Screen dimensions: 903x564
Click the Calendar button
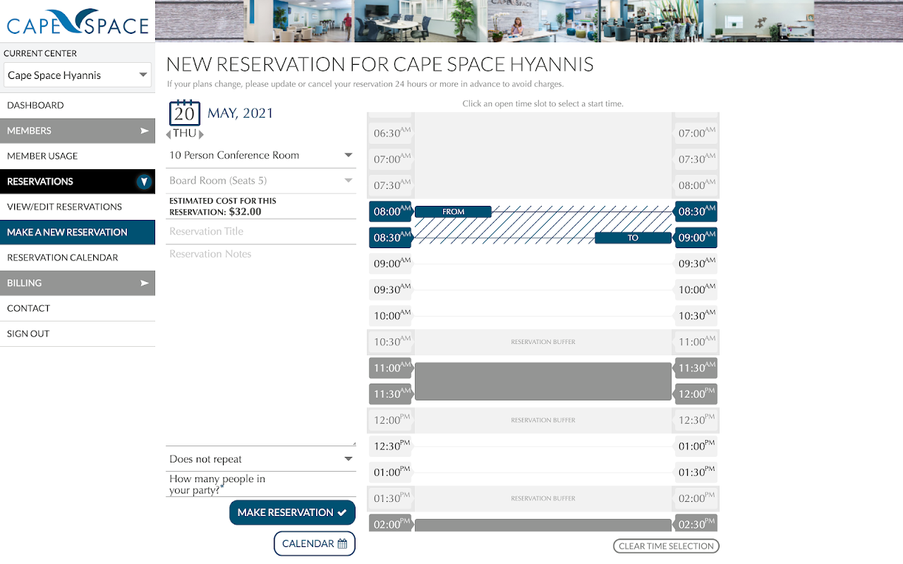tap(315, 544)
